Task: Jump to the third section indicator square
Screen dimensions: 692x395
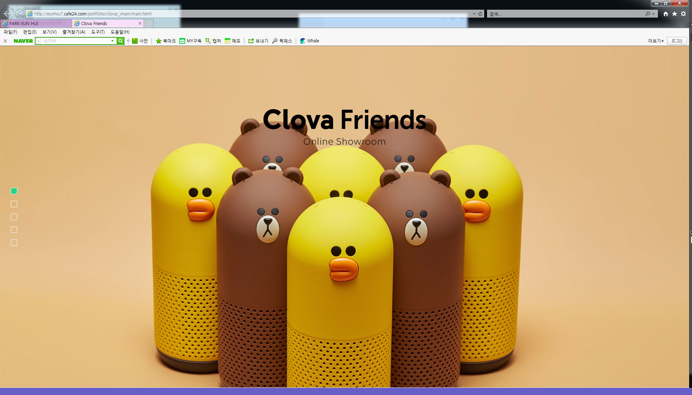Action: pyautogui.click(x=14, y=217)
